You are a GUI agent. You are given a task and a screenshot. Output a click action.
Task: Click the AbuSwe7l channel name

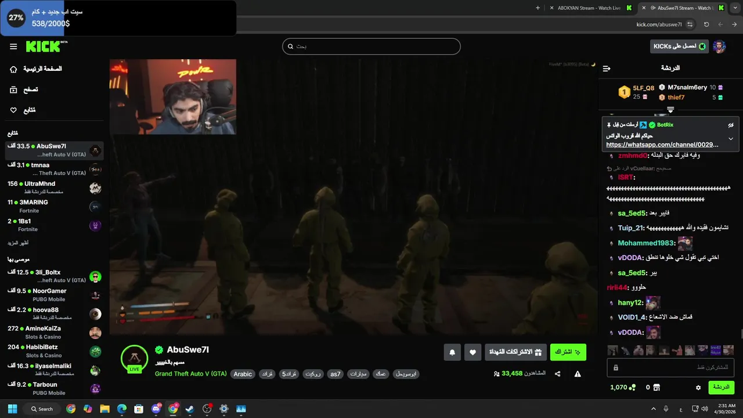click(187, 349)
